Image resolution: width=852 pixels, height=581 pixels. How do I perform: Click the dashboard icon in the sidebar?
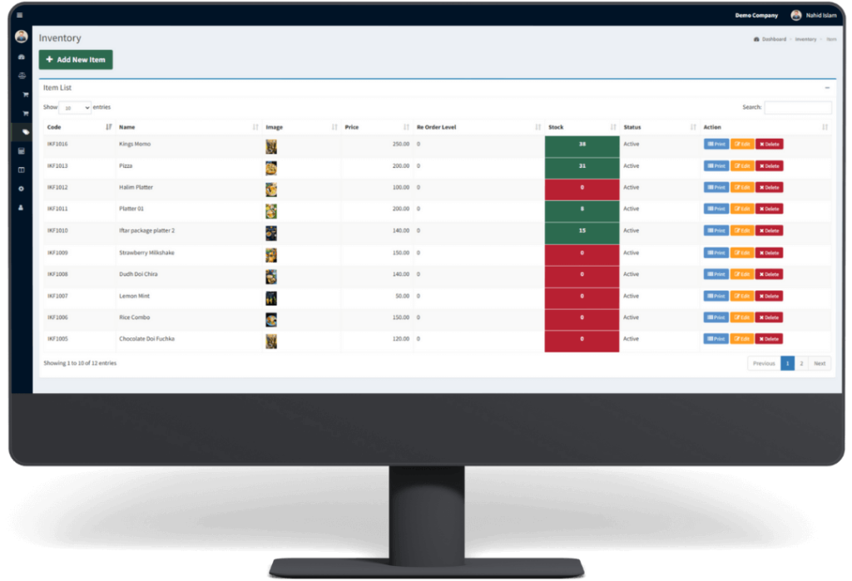(x=22, y=57)
